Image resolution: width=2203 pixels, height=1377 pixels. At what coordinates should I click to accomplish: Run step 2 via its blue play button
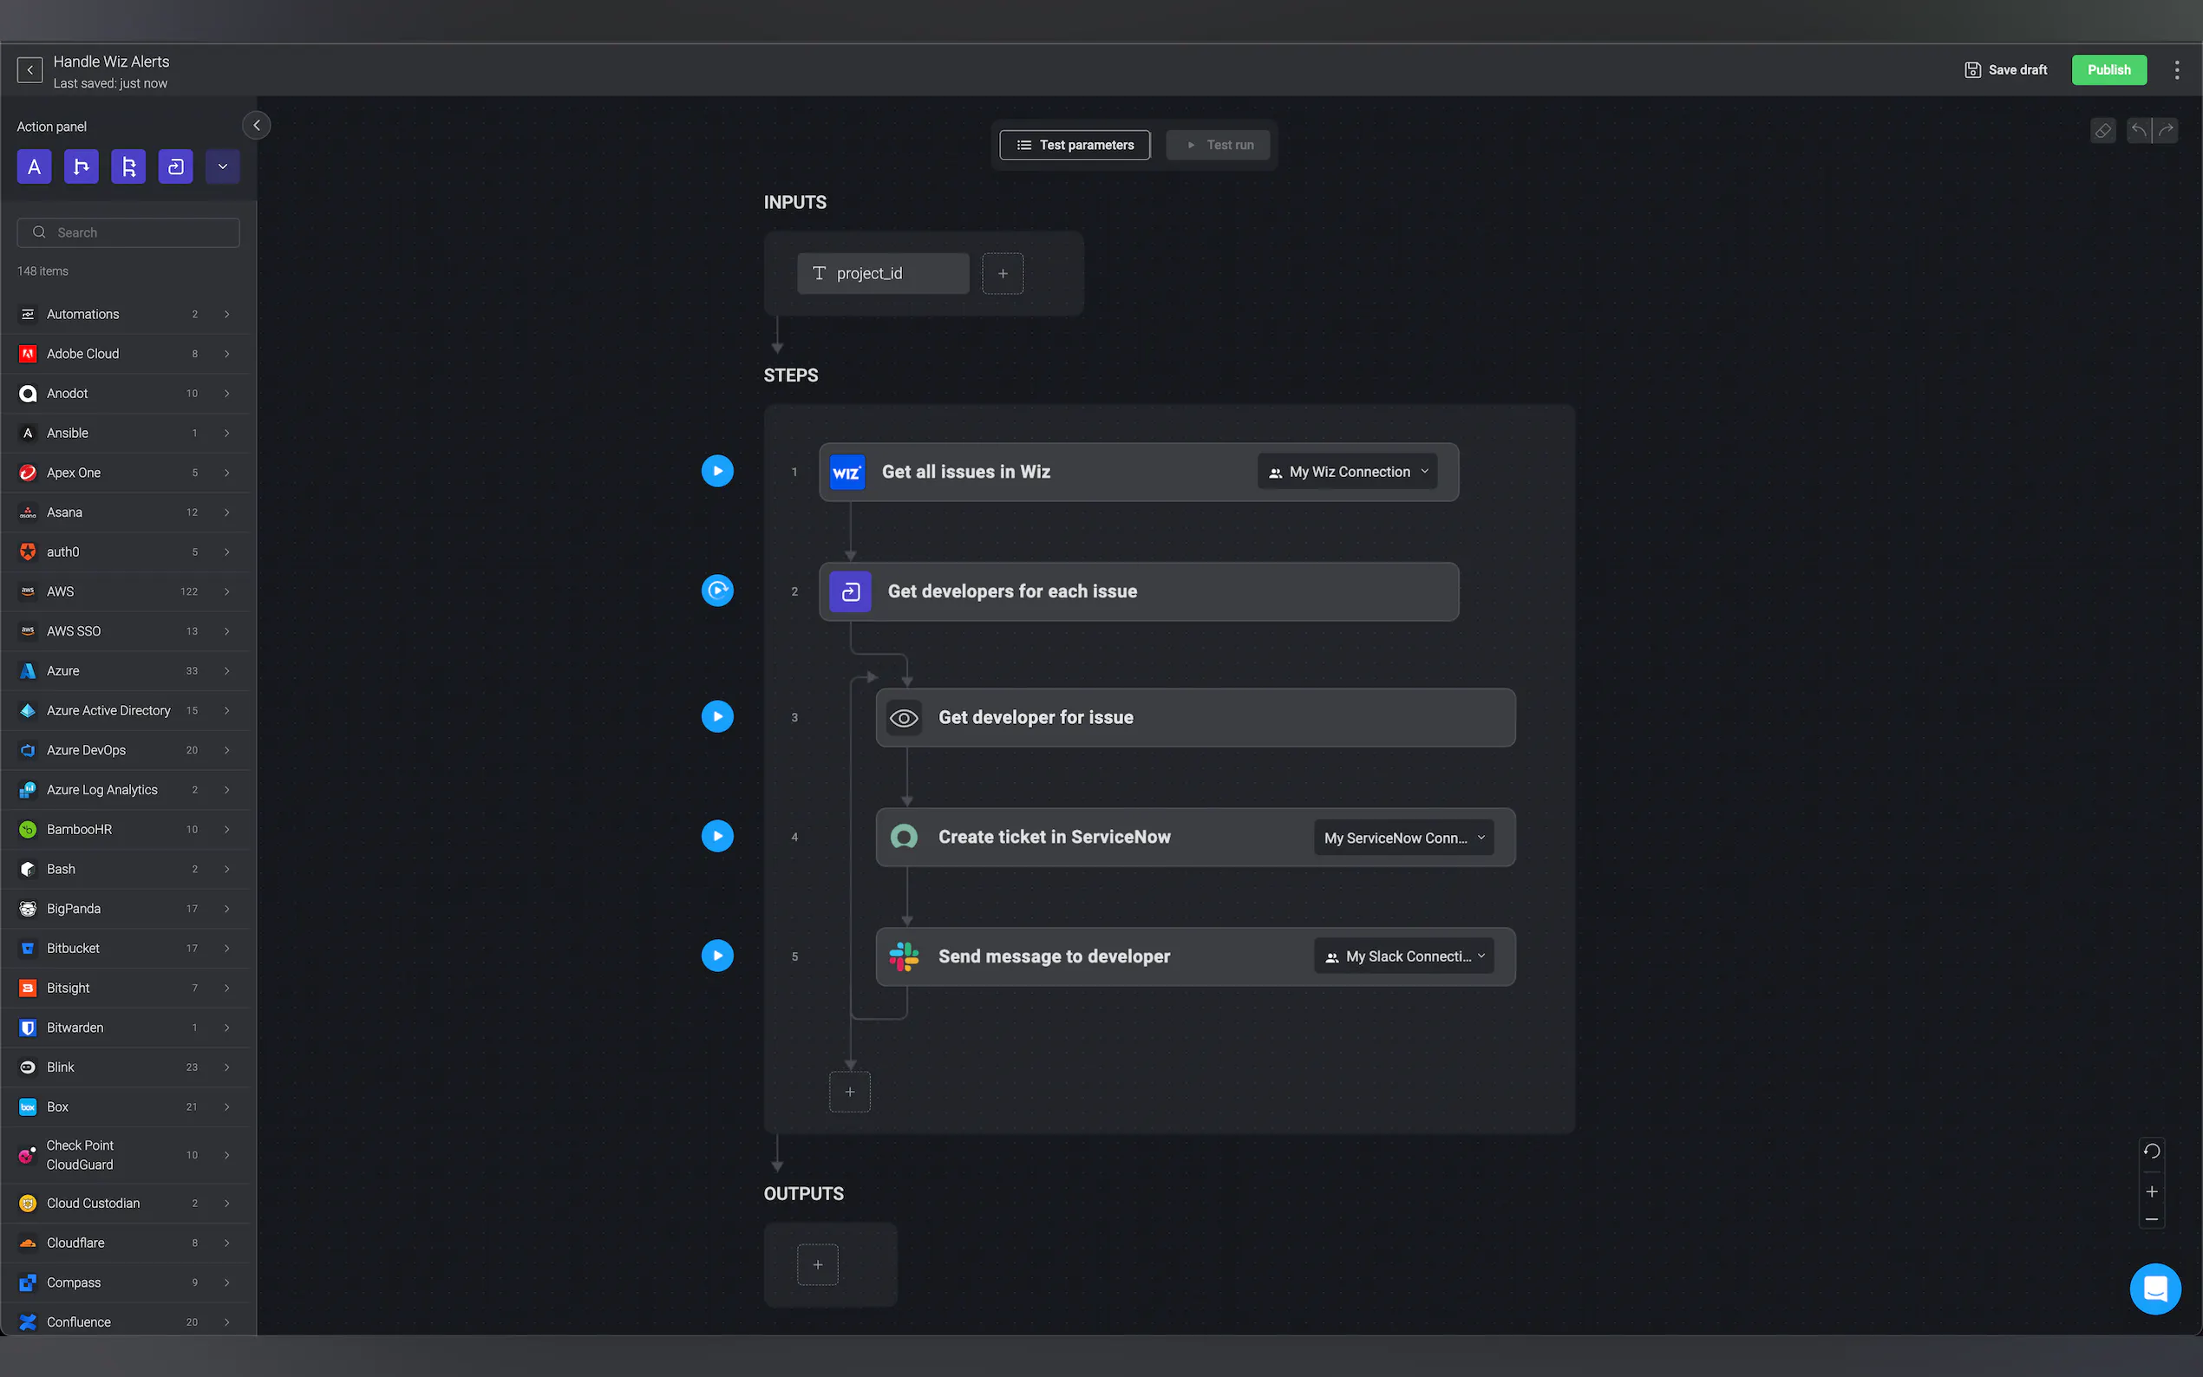click(x=716, y=591)
